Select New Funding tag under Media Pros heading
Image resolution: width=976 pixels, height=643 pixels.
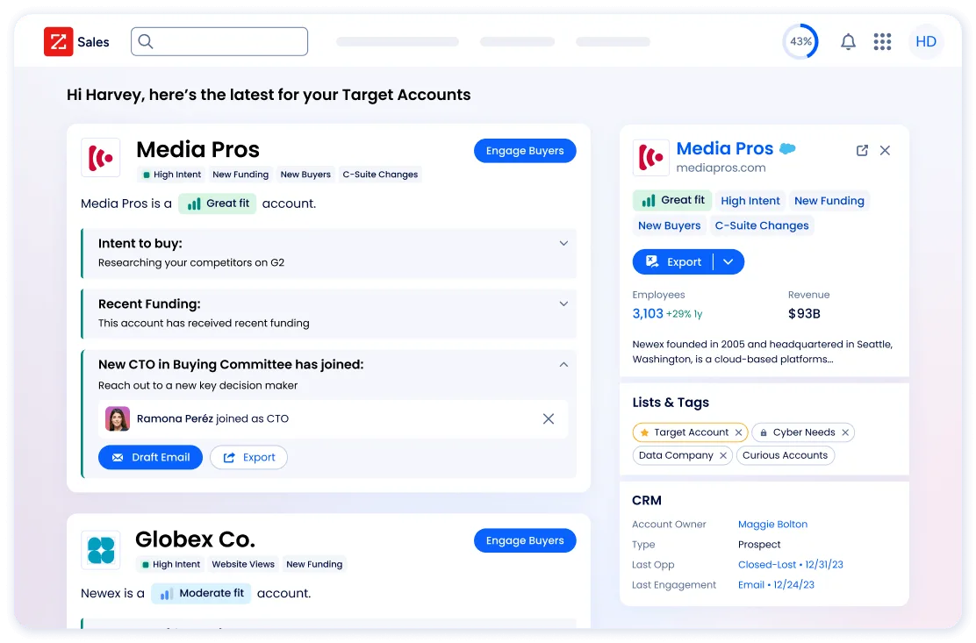[240, 174]
